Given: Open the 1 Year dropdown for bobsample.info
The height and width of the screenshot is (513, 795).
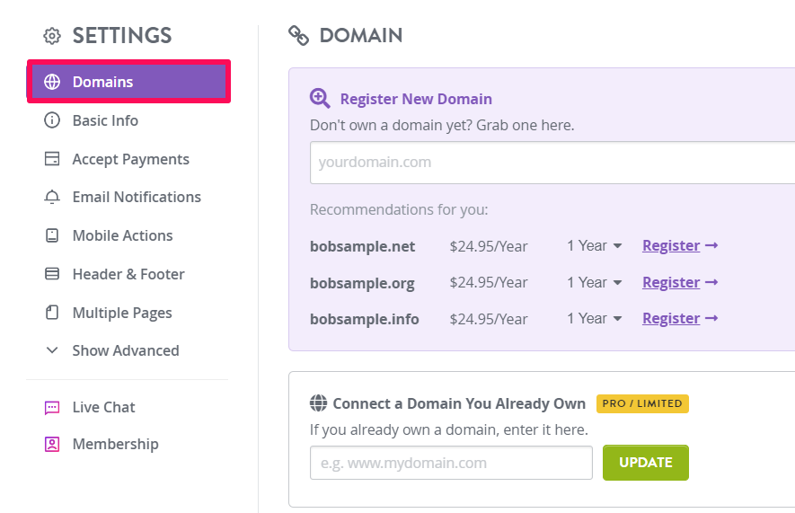Looking at the screenshot, I should [x=594, y=318].
